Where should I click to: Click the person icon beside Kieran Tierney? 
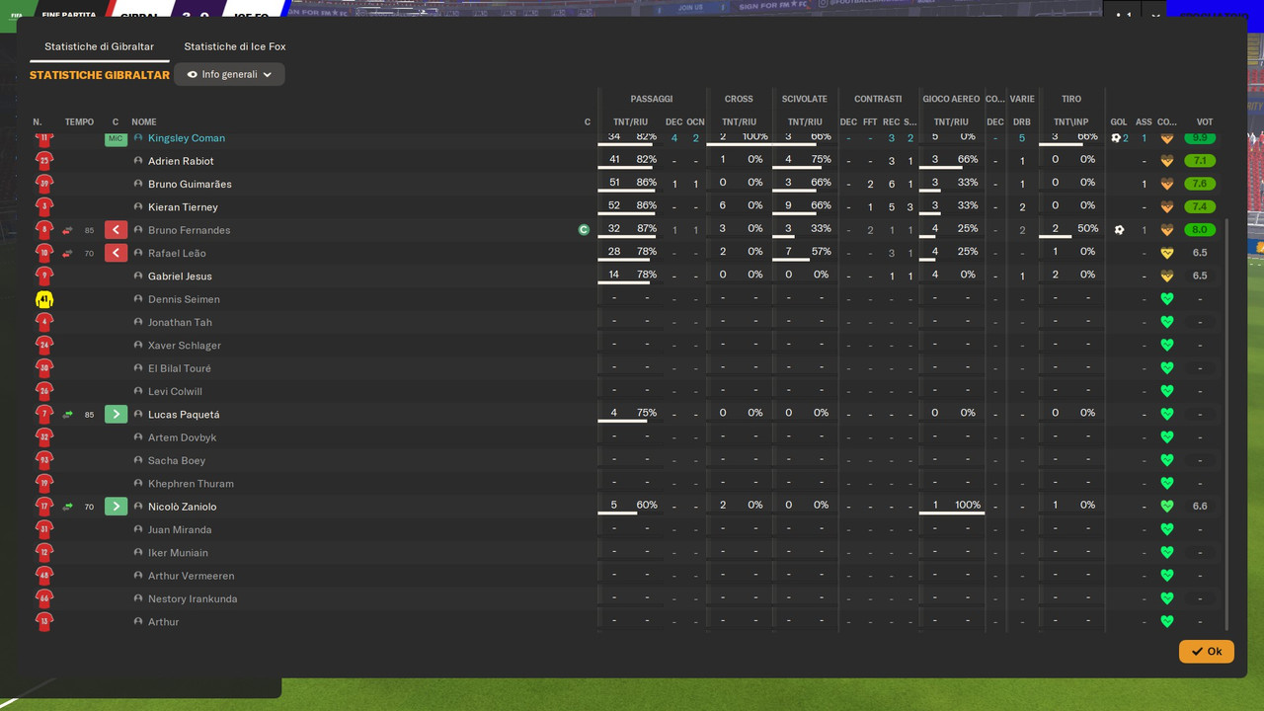point(138,207)
